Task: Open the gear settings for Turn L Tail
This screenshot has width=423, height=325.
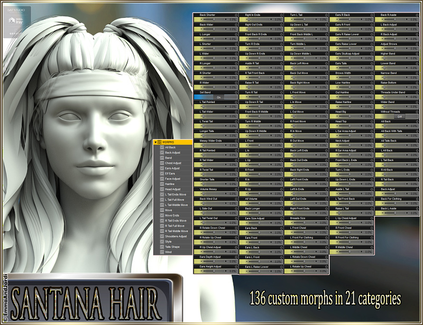Action: (x=326, y=15)
